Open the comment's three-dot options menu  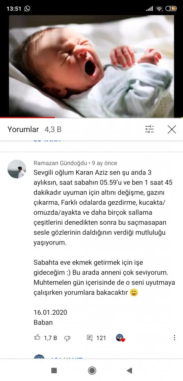click(174, 337)
